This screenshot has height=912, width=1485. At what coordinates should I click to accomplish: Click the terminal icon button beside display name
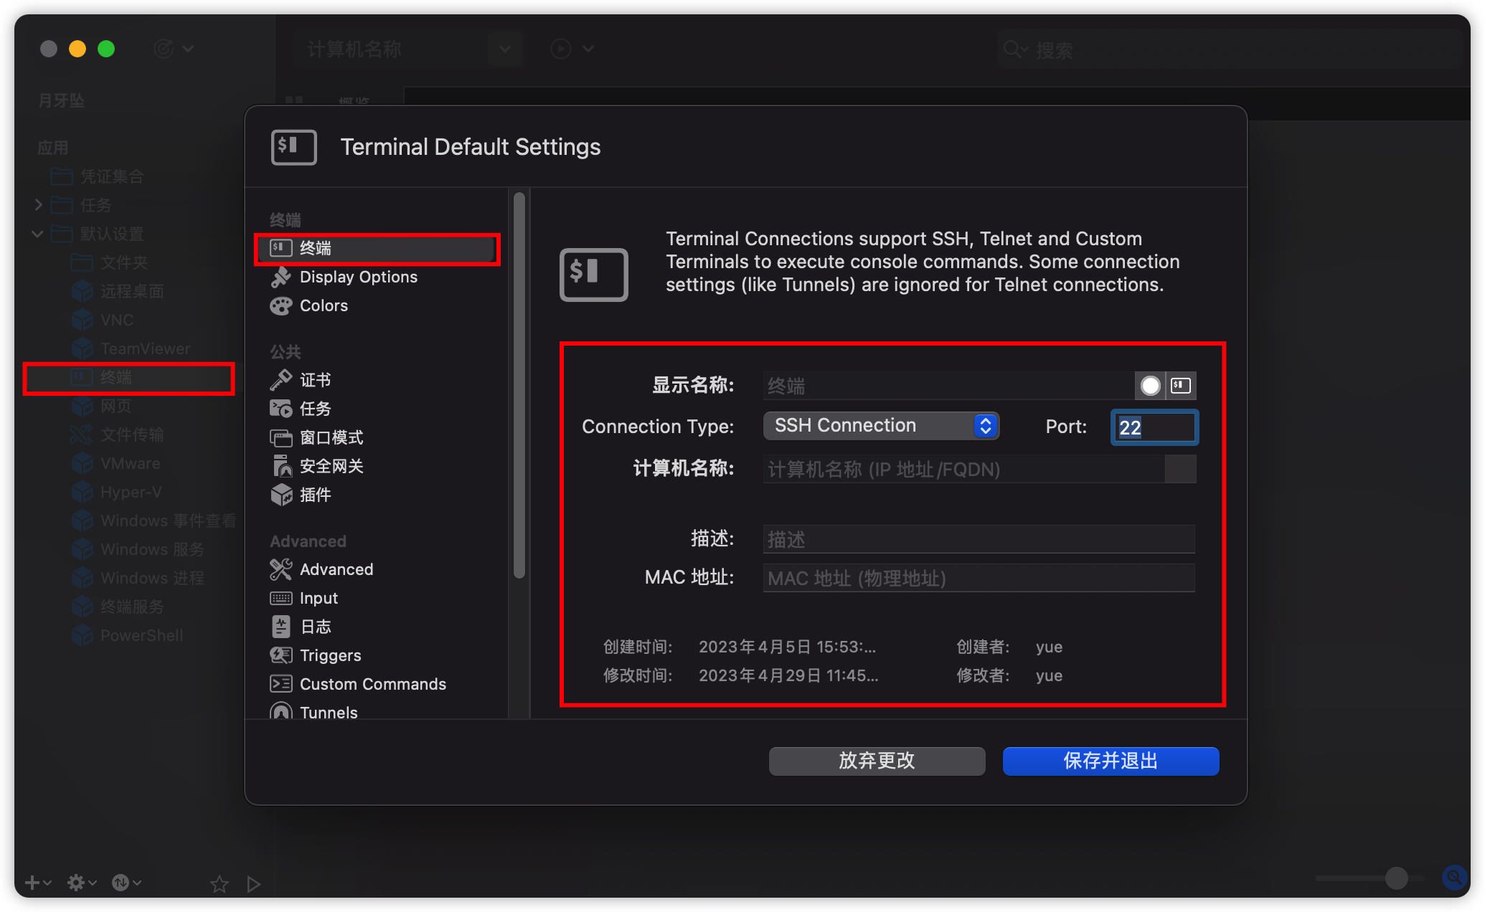1181,386
